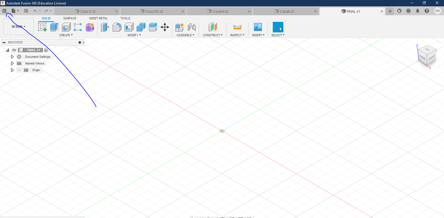Switch to the Cara DD v2 document tab
This screenshot has height=218, width=444.
click(154, 11)
